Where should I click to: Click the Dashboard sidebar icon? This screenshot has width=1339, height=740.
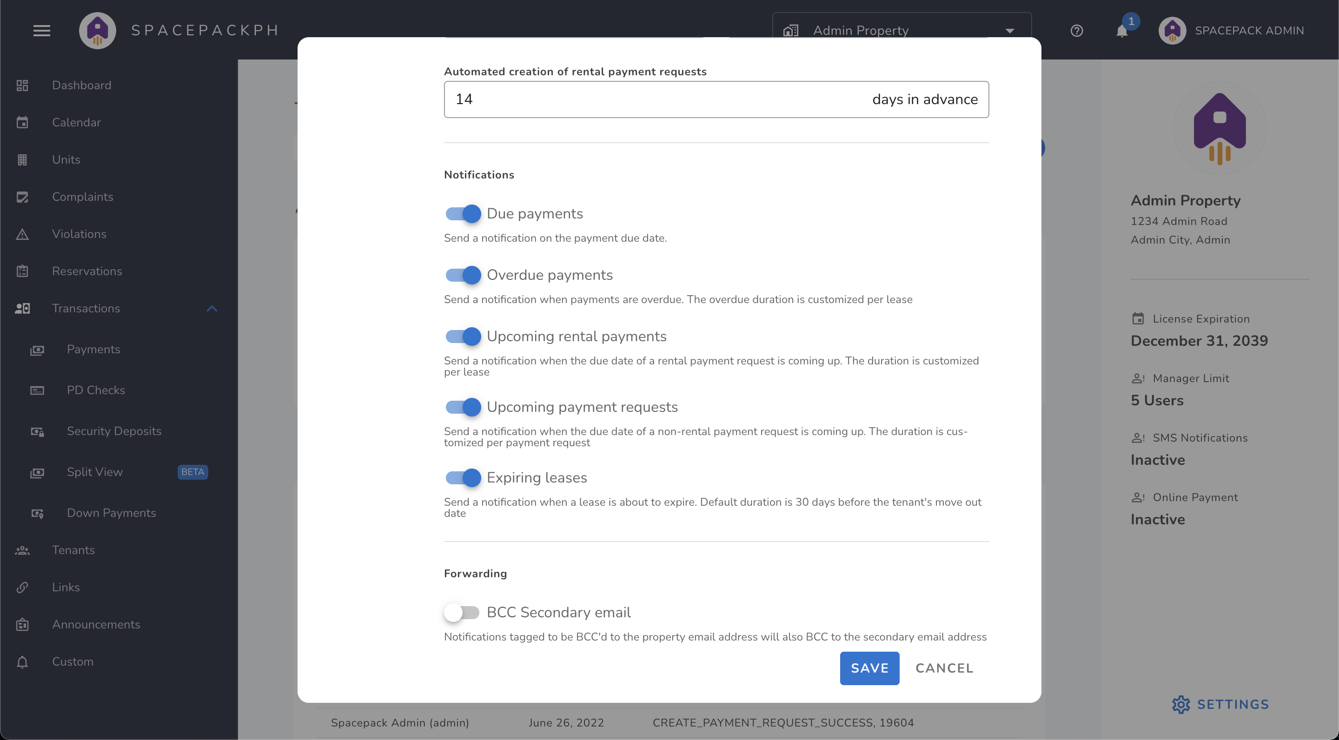22,85
